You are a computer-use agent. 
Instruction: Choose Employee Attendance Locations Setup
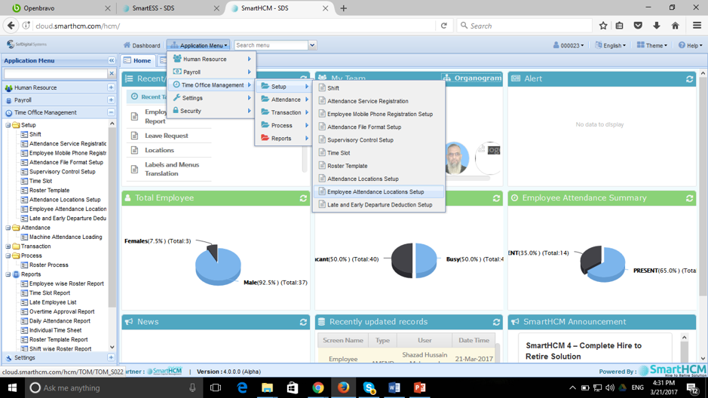click(x=379, y=191)
